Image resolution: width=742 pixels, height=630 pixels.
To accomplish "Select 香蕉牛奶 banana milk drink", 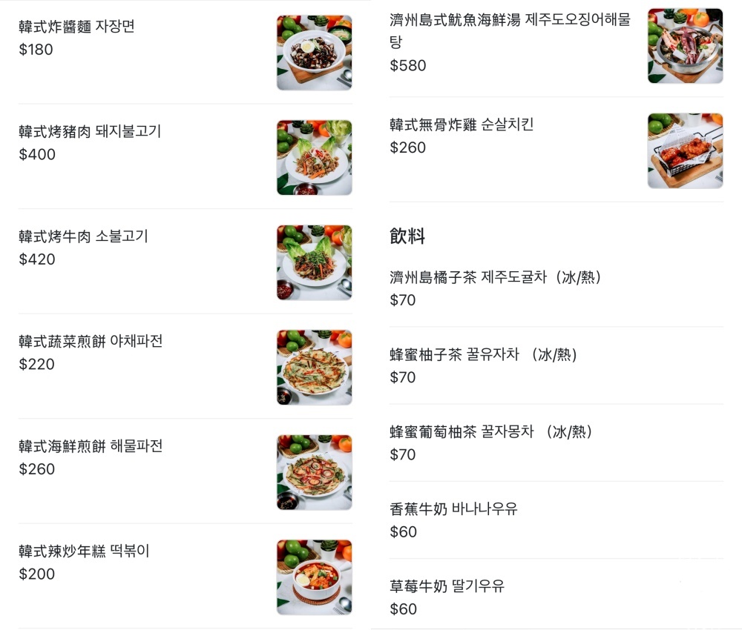I will point(453,509).
